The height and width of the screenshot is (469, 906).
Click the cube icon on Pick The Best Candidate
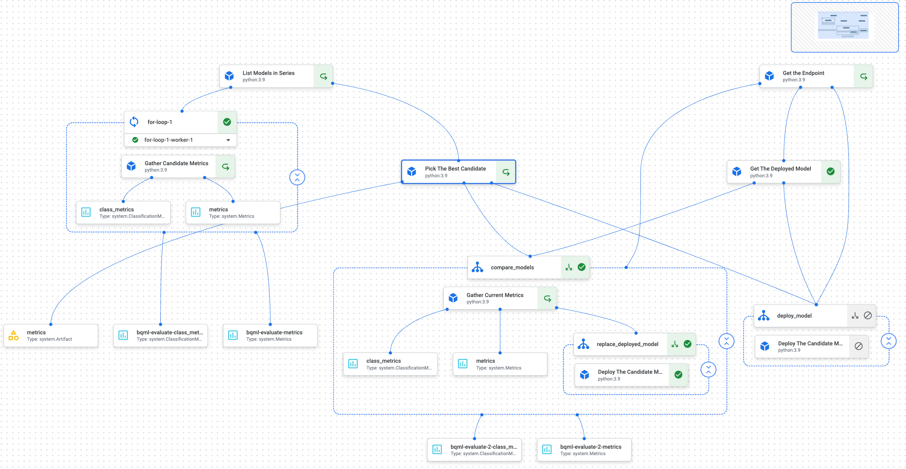[411, 172]
